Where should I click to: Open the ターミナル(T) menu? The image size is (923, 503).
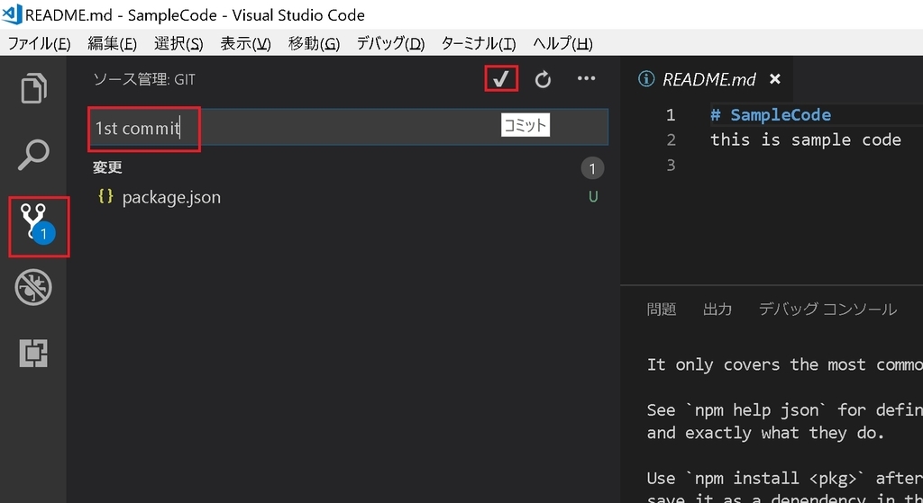coord(478,43)
